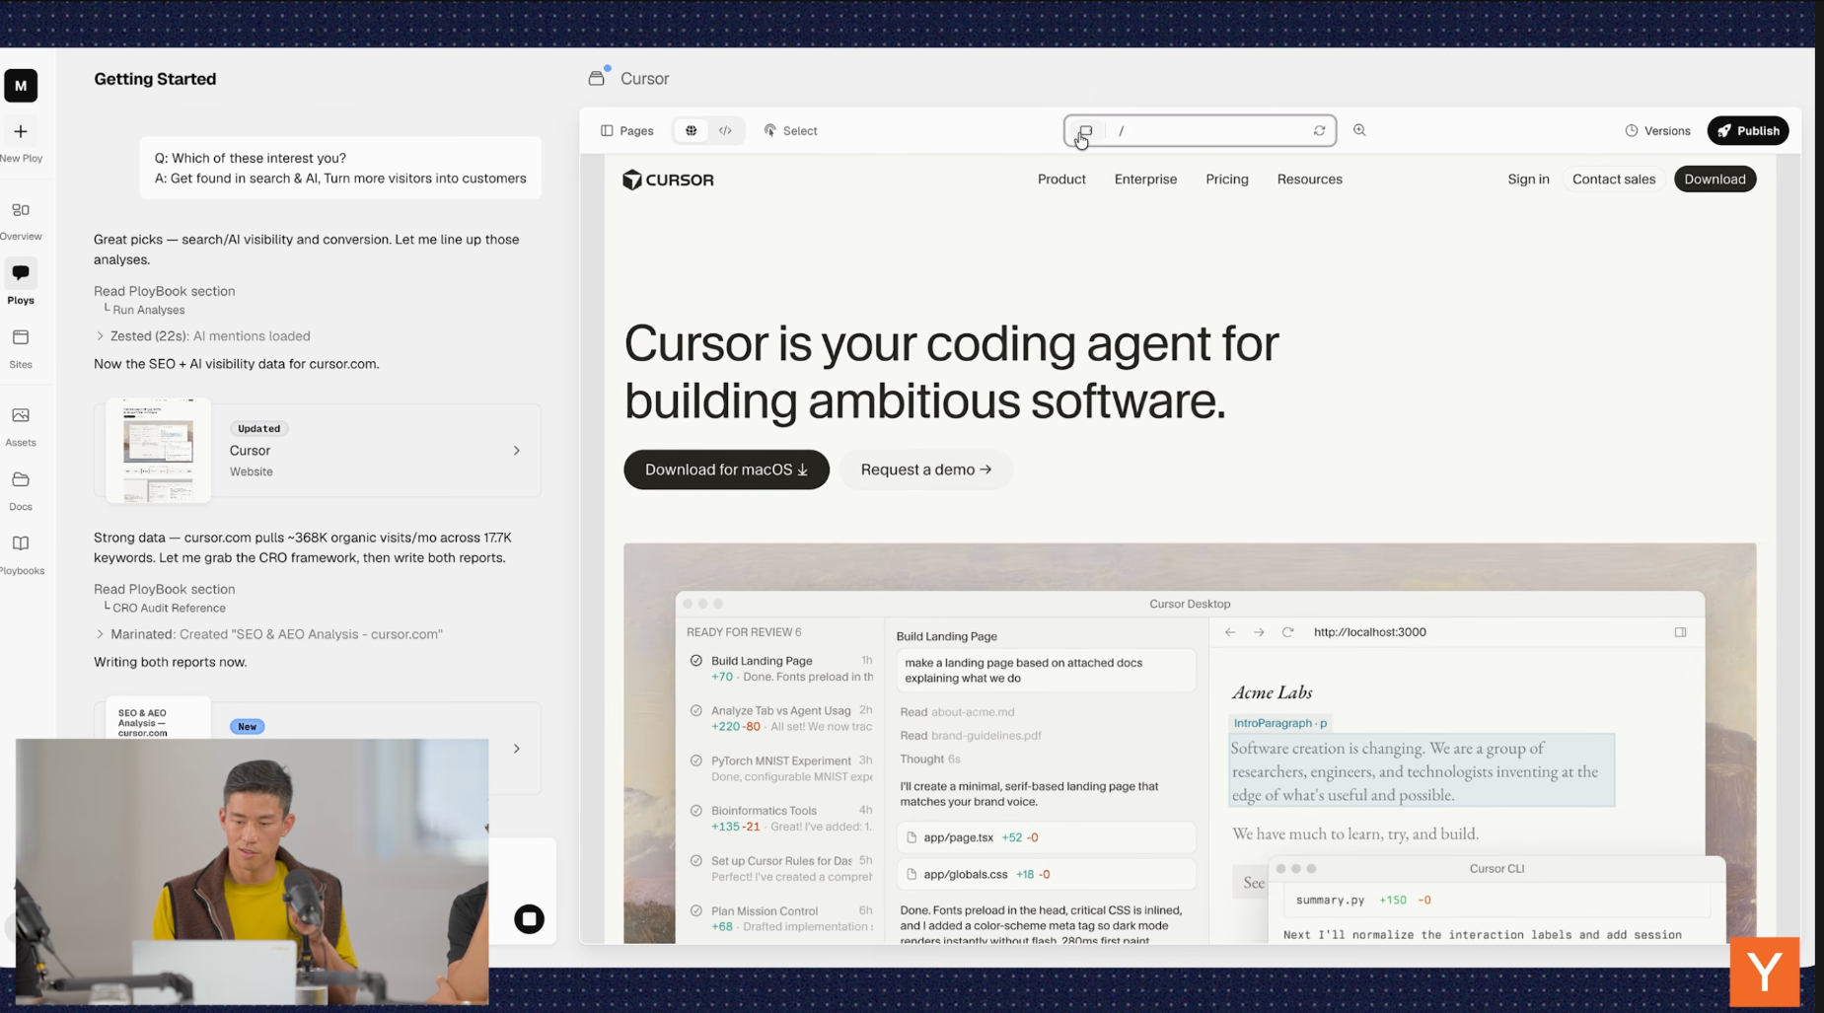Open the Cursor Website card chevron
This screenshot has width=1824, height=1013.
click(x=516, y=451)
